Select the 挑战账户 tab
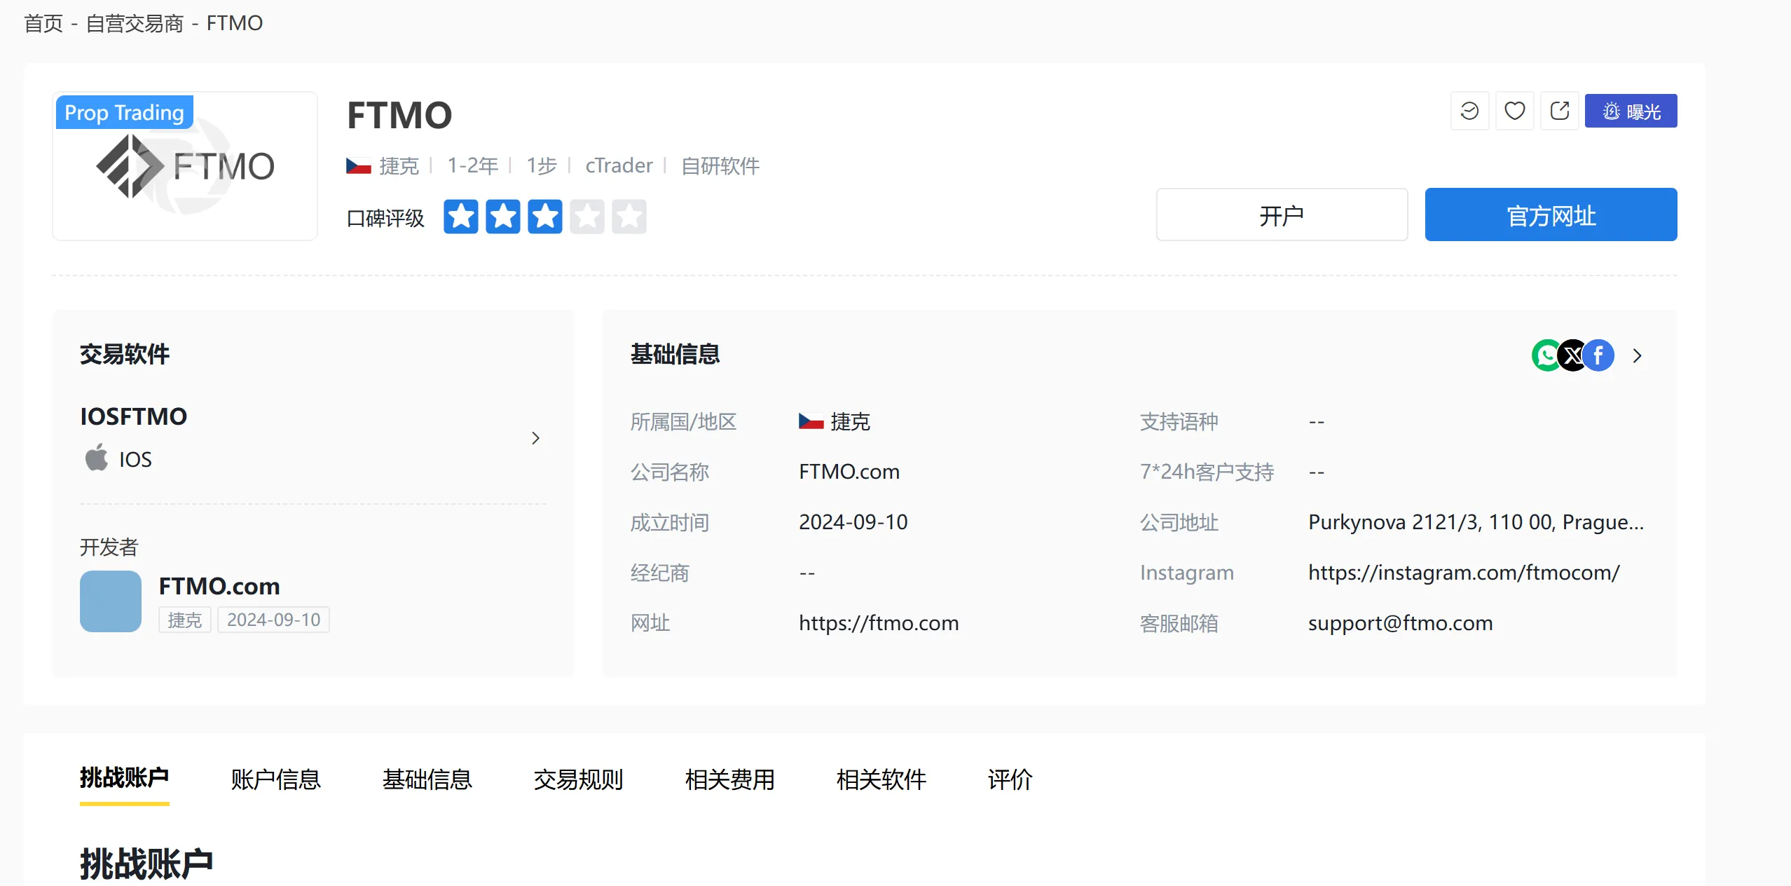Screen dimensions: 1791x886 point(125,778)
